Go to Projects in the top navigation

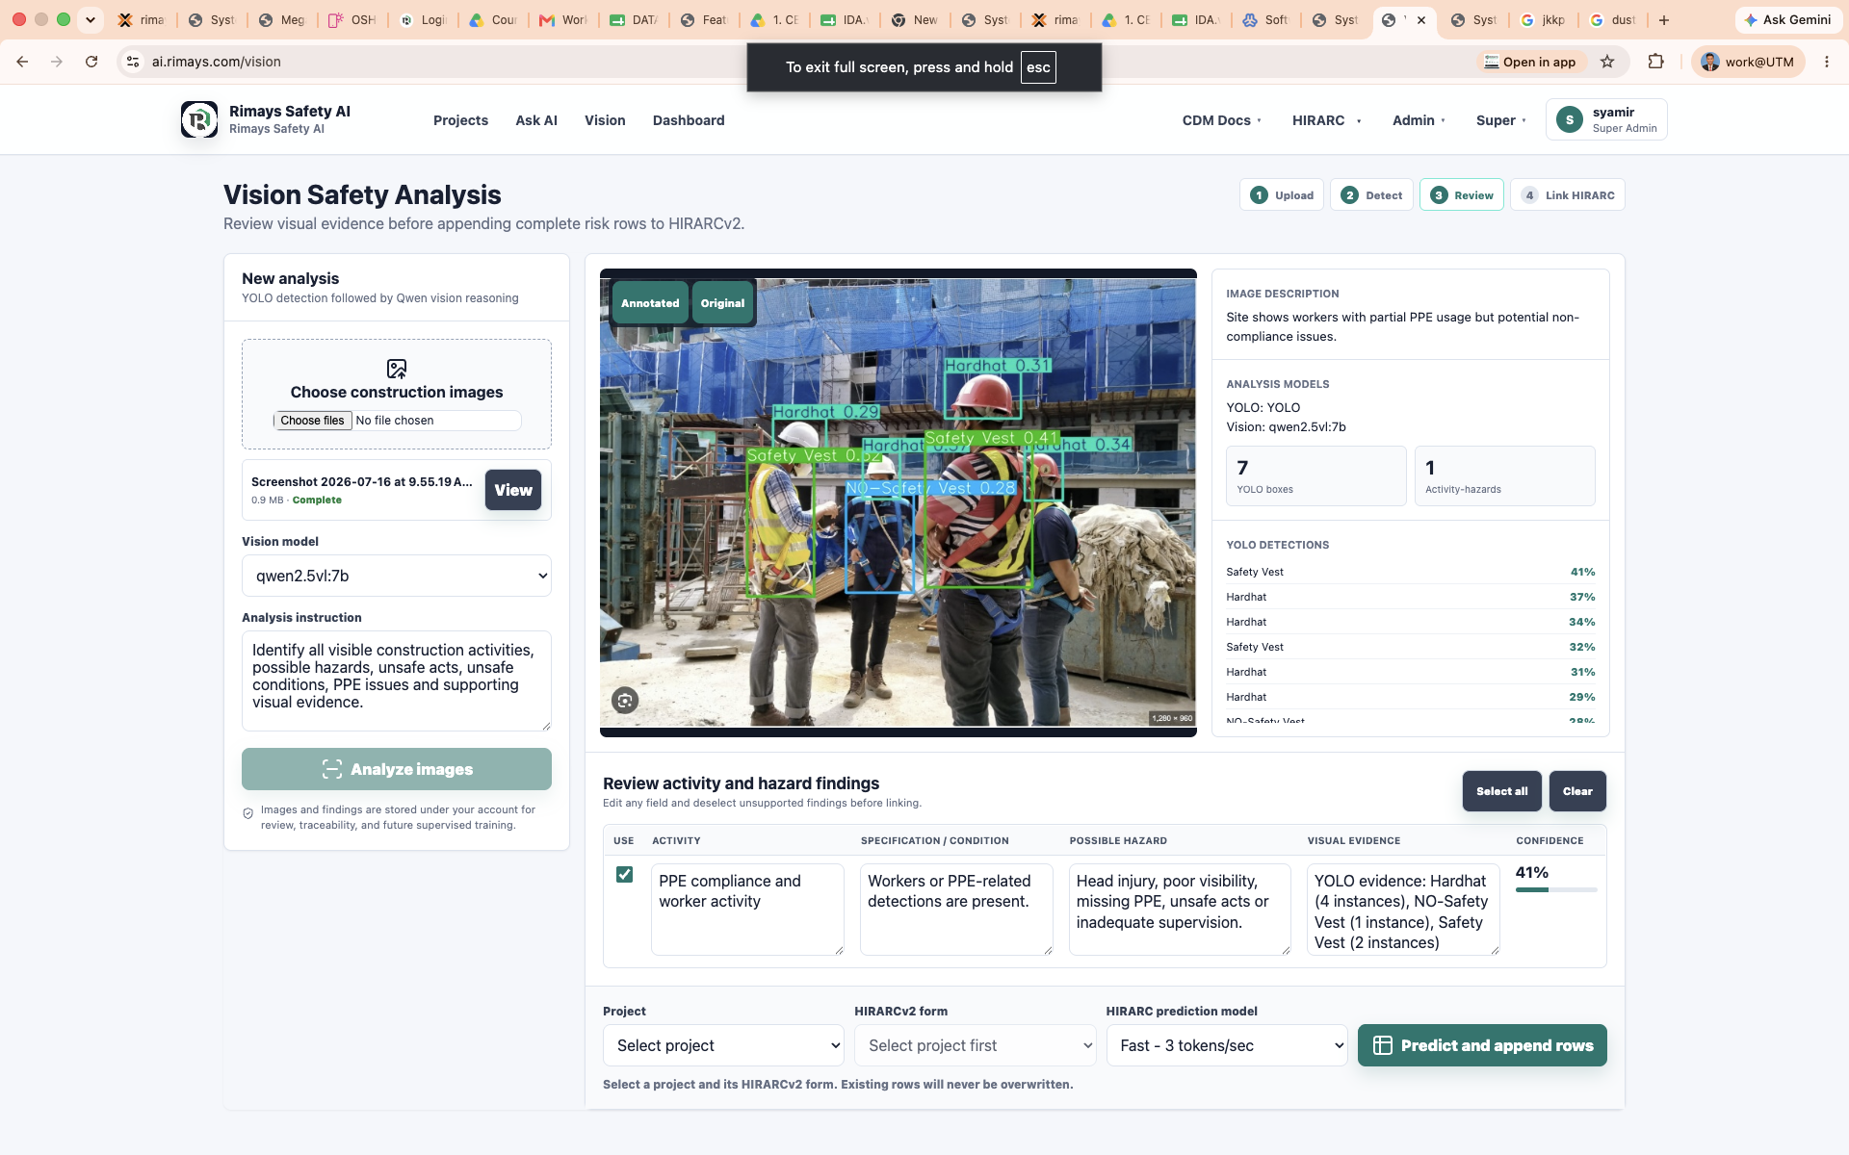(x=460, y=120)
